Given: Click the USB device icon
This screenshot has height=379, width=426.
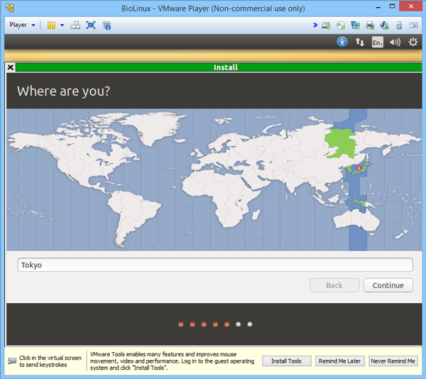Looking at the screenshot, I should [399, 26].
